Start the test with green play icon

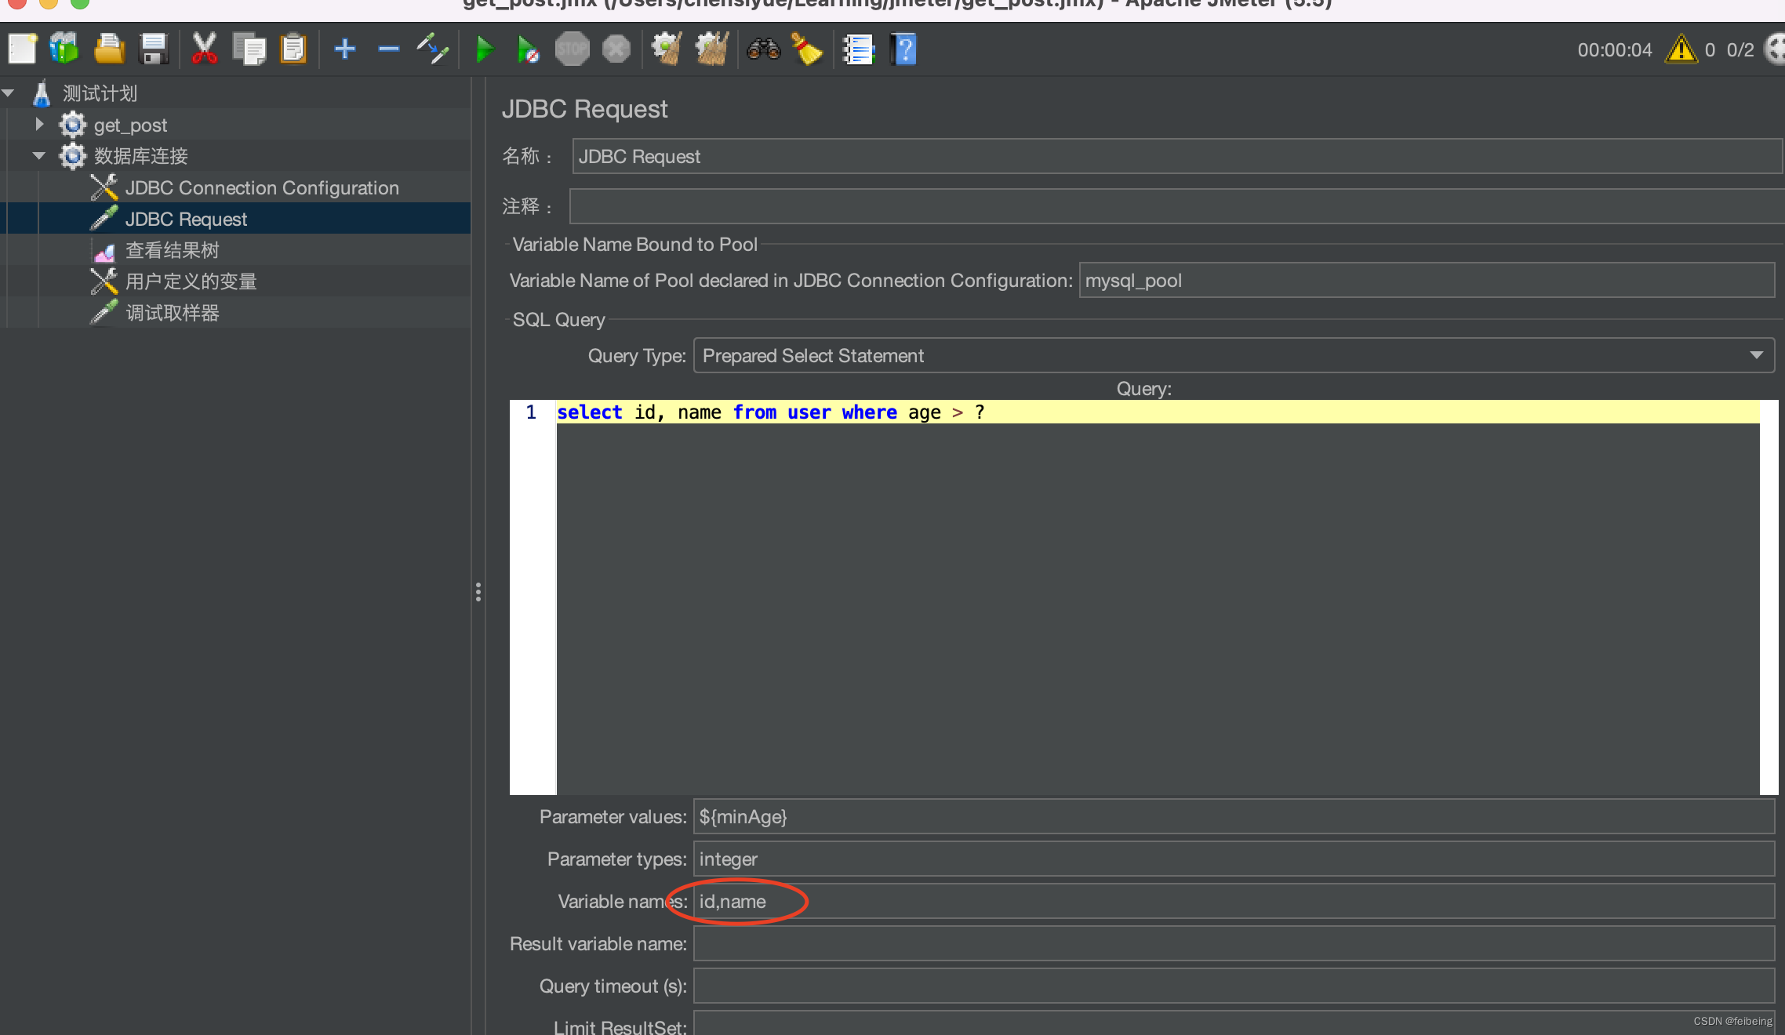pos(484,49)
